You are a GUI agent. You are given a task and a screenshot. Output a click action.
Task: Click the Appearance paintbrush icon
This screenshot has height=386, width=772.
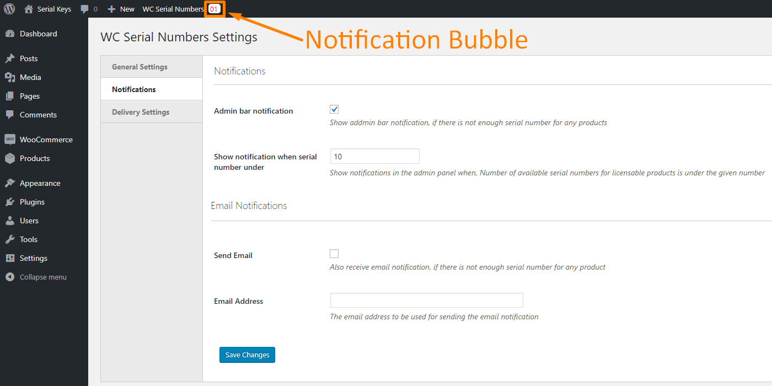coord(10,183)
